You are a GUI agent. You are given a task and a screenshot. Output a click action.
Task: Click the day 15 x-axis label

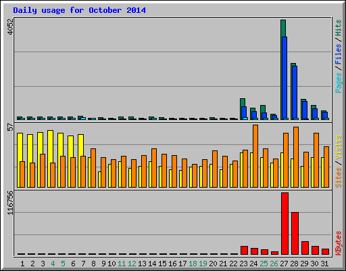[x=162, y=264]
